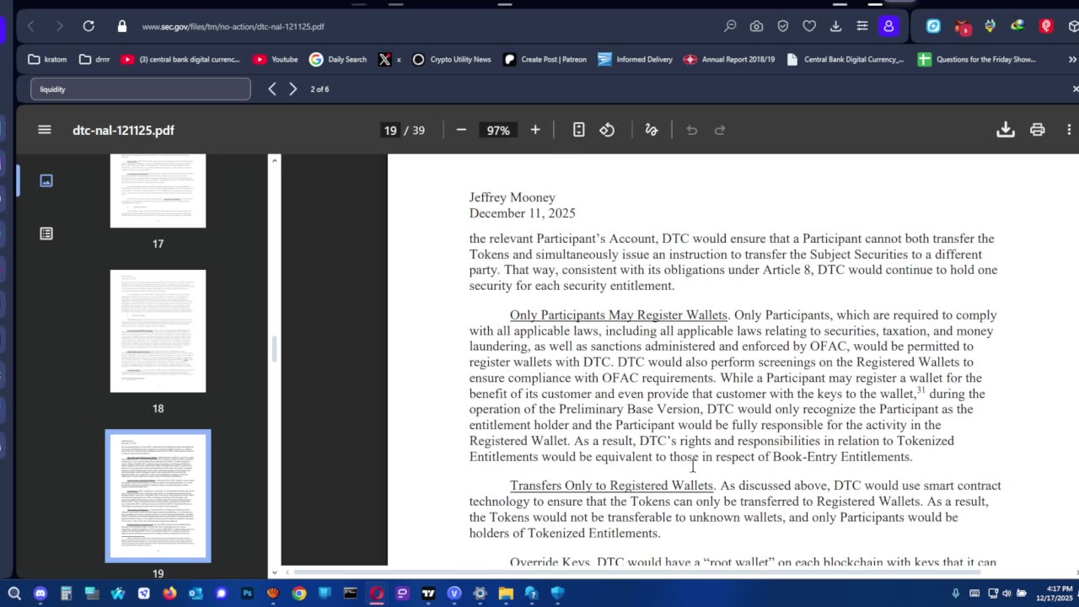Open the purple profile account button

tap(888, 26)
